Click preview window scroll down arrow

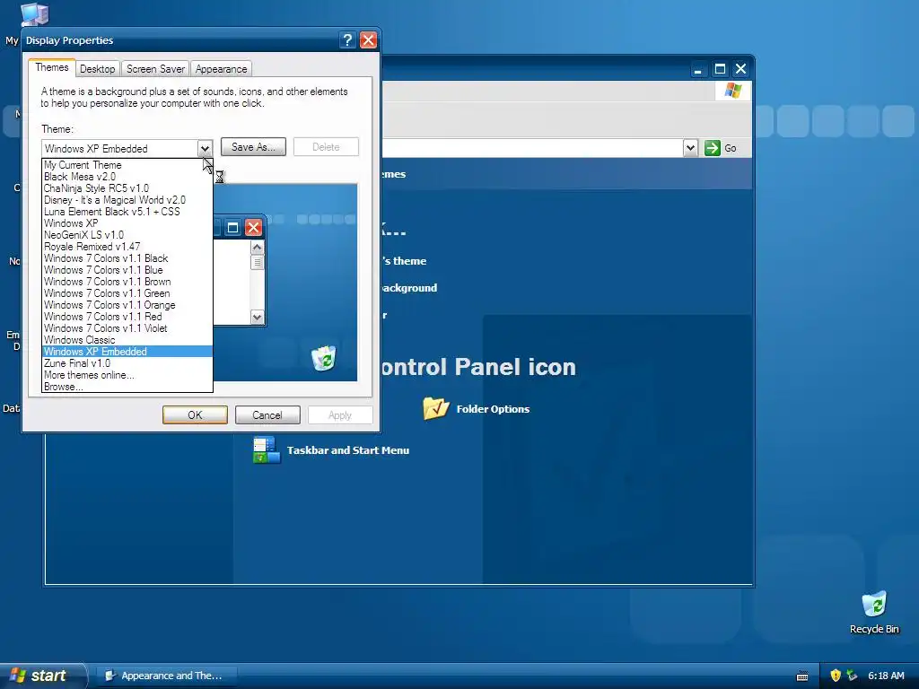(258, 317)
